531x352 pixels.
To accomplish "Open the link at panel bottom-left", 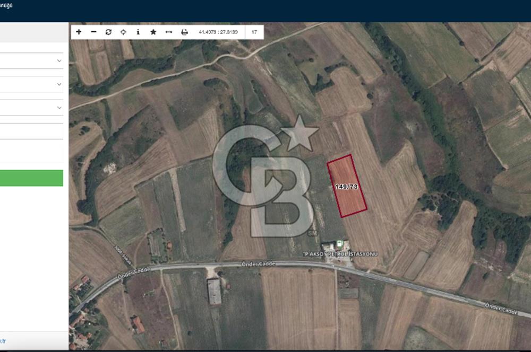I will point(3,340).
